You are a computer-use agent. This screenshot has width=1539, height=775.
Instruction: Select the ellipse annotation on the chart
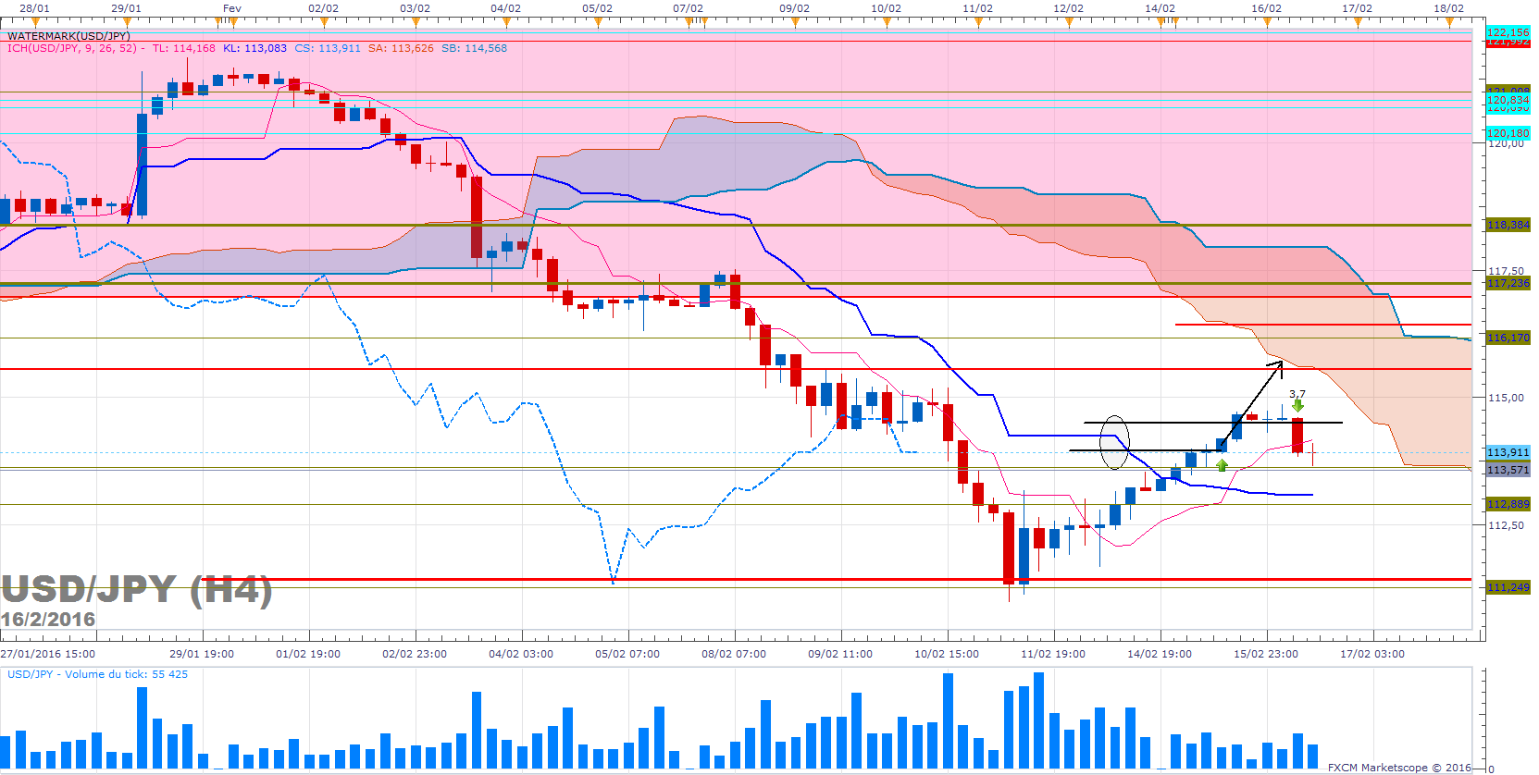point(1114,442)
